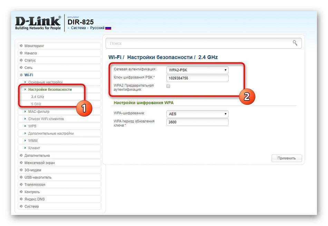Expand the Сеть section
The image size is (328, 226).
[59, 68]
